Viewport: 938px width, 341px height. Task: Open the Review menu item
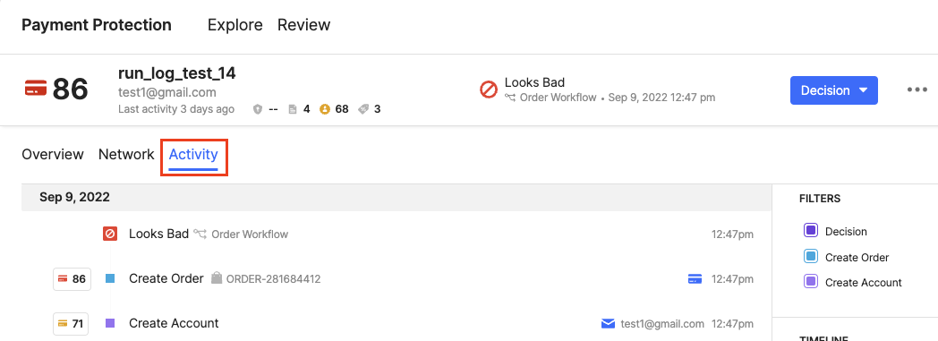coord(304,25)
